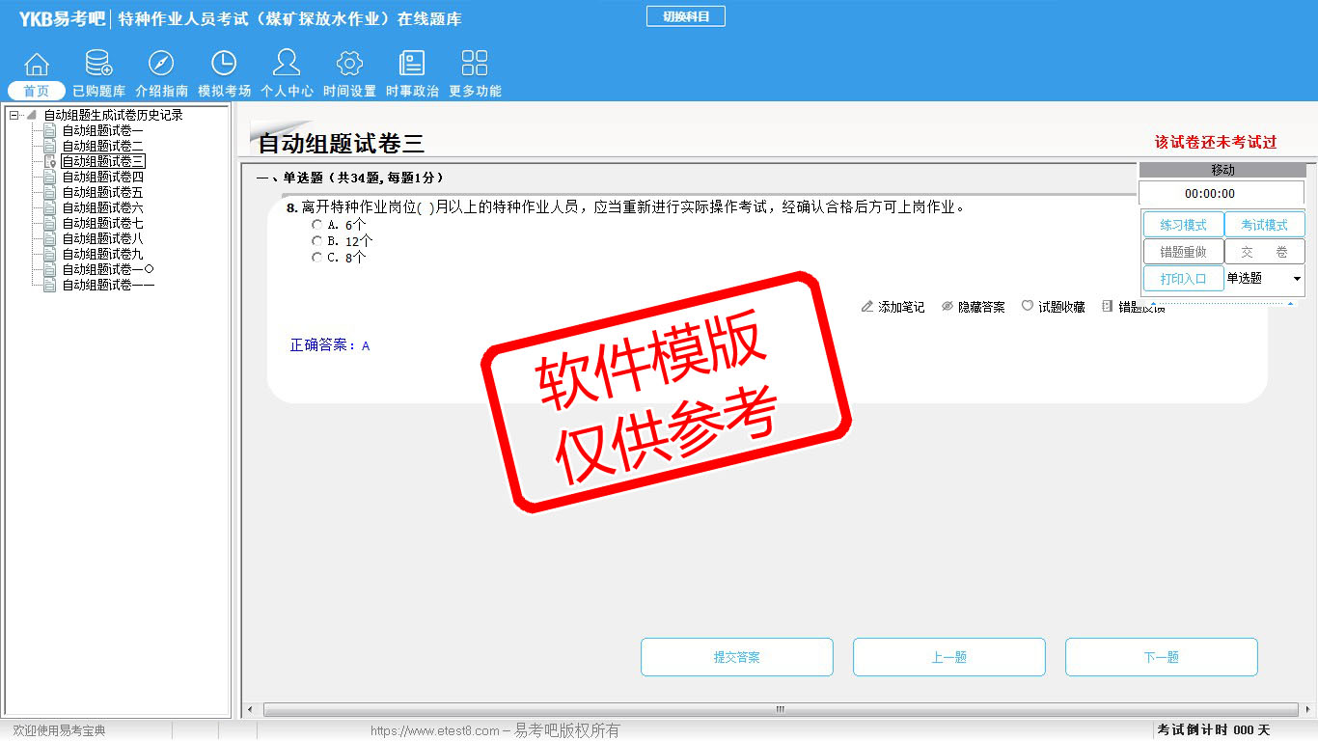Image resolution: width=1318 pixels, height=741 pixels.
Task: Select answer option B. 12个
Action: 317,241
